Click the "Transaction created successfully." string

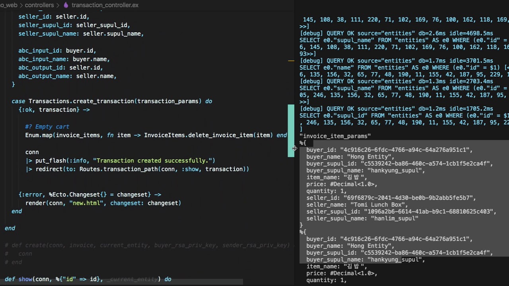pyautogui.click(x=154, y=160)
